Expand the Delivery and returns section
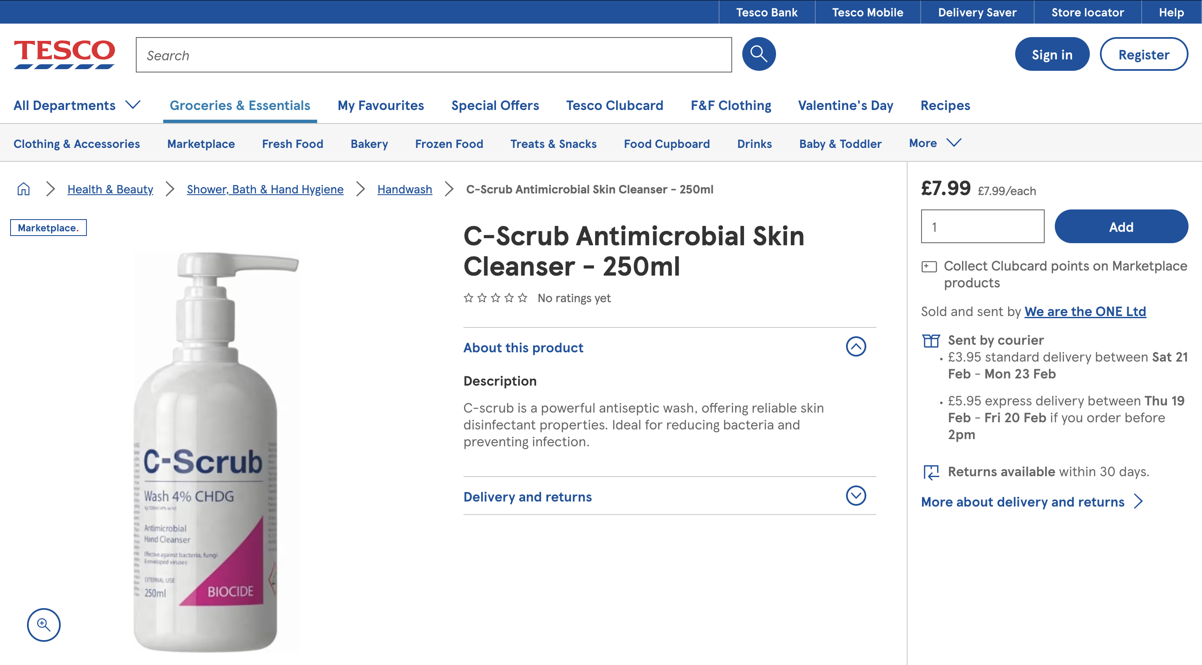Viewport: 1202px width, 665px height. [x=855, y=496]
